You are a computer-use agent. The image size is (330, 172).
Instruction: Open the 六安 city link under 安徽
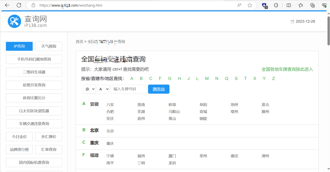(x=110, y=105)
